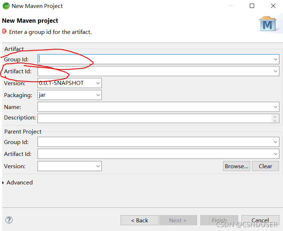Click the help question mark icon
This screenshot has height=231, width=283.
[x=9, y=220]
